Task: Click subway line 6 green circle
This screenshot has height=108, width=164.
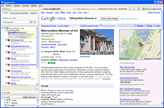Action: click(x=54, y=63)
